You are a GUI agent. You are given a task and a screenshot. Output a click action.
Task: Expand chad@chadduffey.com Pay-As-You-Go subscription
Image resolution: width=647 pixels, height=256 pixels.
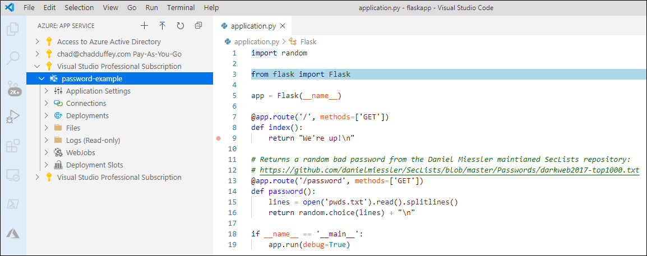(37, 54)
